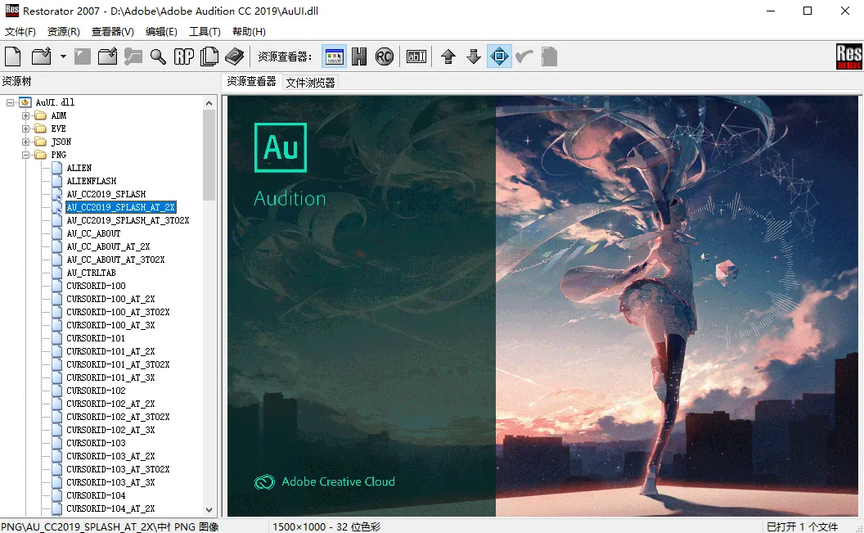Expand the ADM folder node
Viewport: 864px width, 533px height.
[x=25, y=115]
